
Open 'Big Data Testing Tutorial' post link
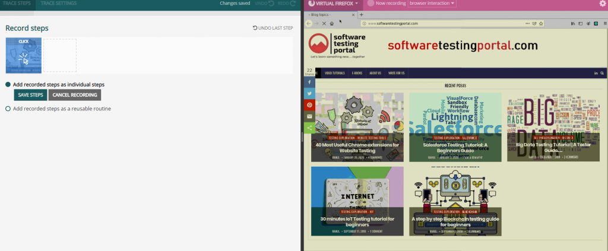[x=553, y=148]
